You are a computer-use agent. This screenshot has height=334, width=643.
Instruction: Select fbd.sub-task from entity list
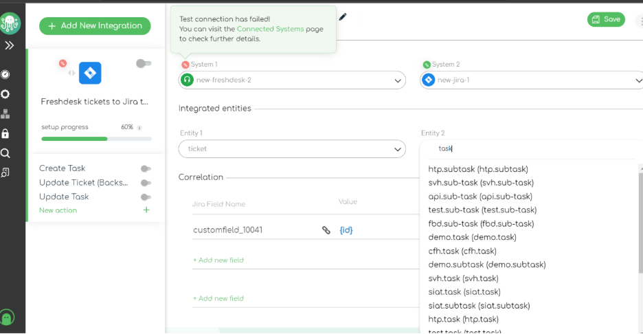click(481, 223)
